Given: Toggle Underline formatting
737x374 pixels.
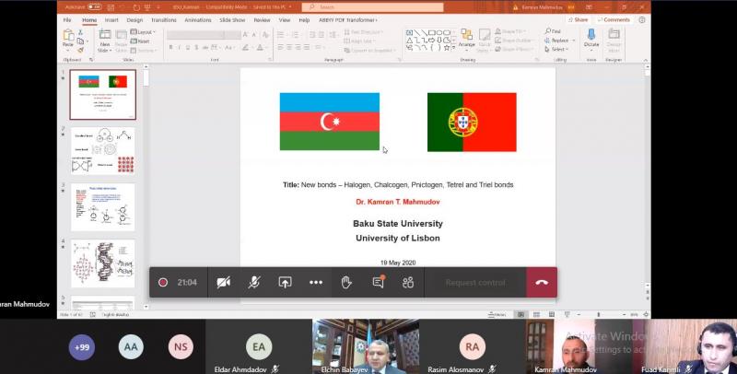Looking at the screenshot, I should click(188, 48).
